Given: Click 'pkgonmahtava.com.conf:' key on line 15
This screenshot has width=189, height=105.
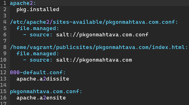Looking at the screenshot, I should (46, 91).
